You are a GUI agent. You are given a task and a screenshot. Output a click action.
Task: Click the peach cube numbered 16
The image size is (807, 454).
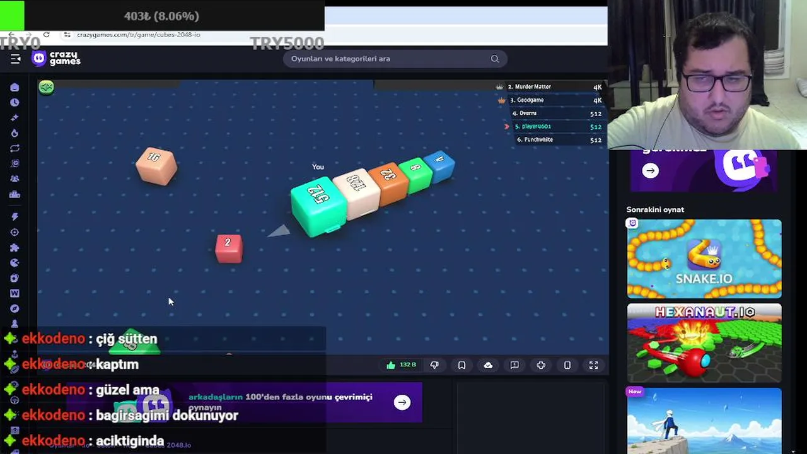click(156, 166)
